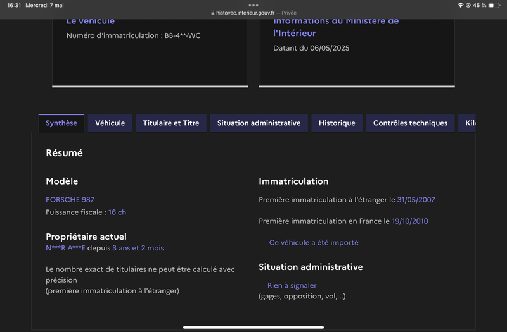
Task: Tap the Safari three-dot multitasking icon
Action: click(253, 5)
